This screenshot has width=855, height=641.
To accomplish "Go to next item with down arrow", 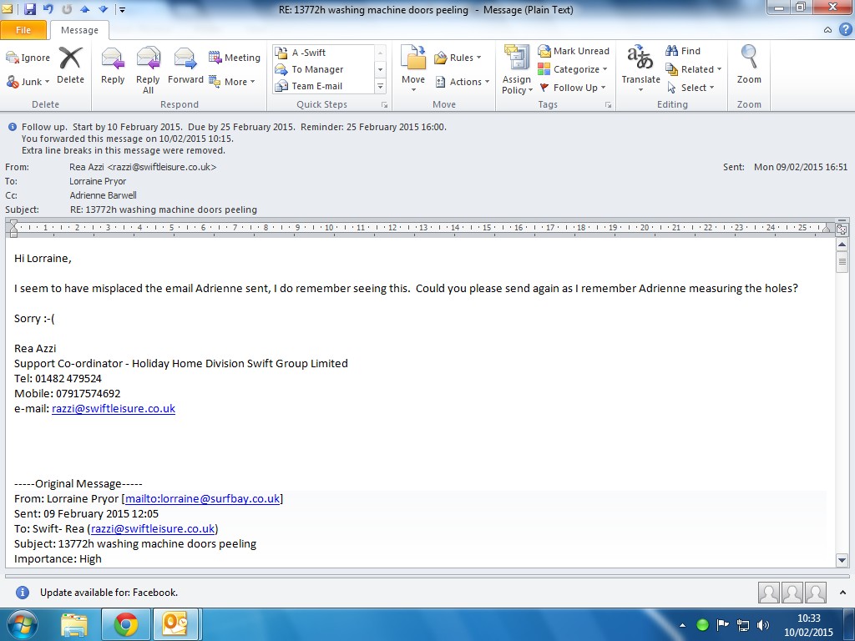I will pos(103,9).
